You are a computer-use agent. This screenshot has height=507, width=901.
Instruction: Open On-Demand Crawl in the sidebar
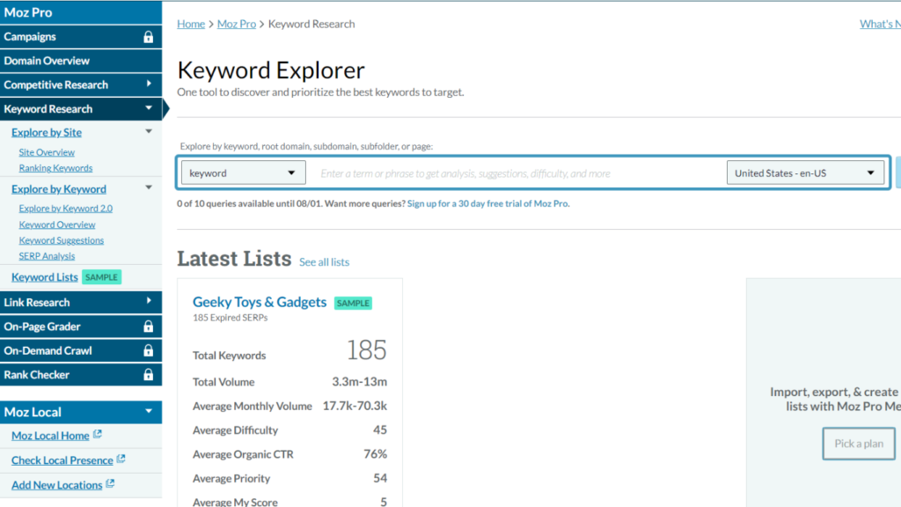[x=81, y=350]
